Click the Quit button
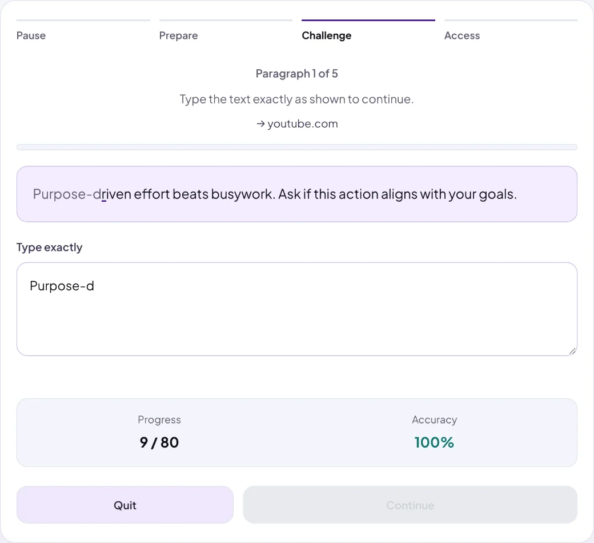This screenshot has height=543, width=594. (125, 505)
